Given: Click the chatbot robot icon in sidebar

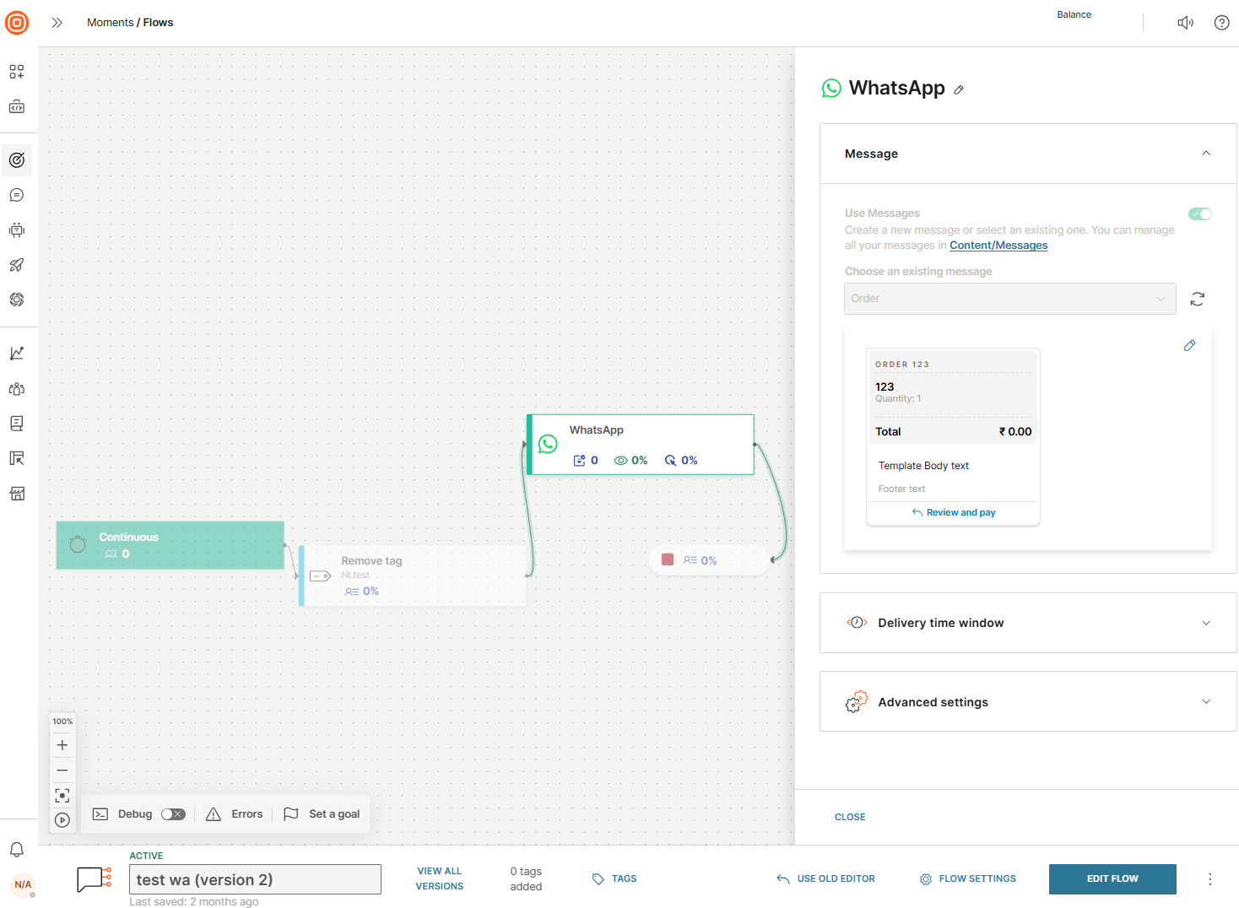Looking at the screenshot, I should pos(17,230).
